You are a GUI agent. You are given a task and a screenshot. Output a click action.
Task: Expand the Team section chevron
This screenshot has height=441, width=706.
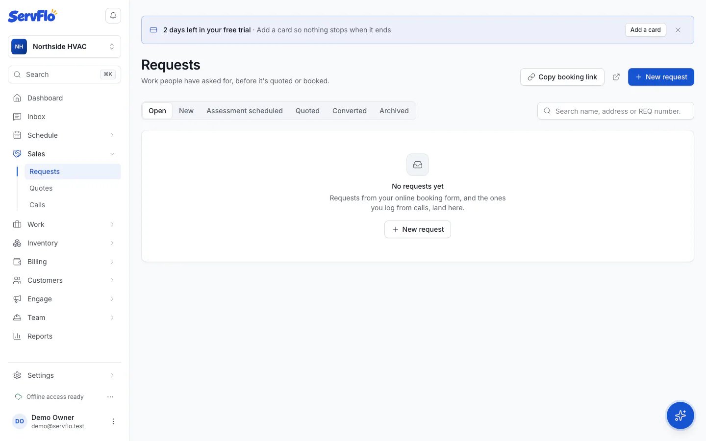coord(112,318)
